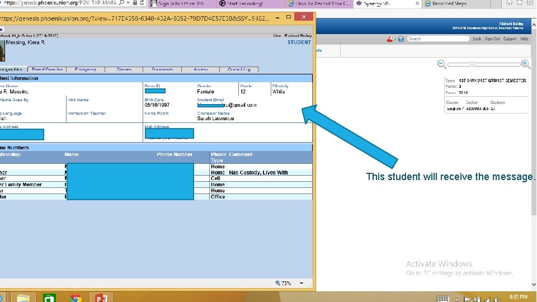
Task: Open the Contact Log tab
Action: [x=239, y=69]
